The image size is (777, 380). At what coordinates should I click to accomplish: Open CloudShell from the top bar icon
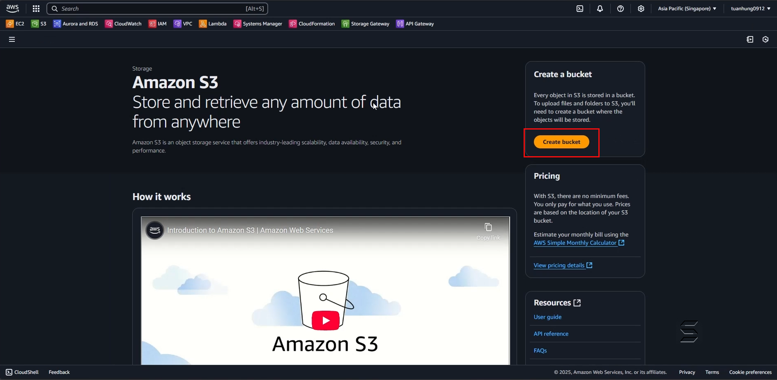click(580, 9)
